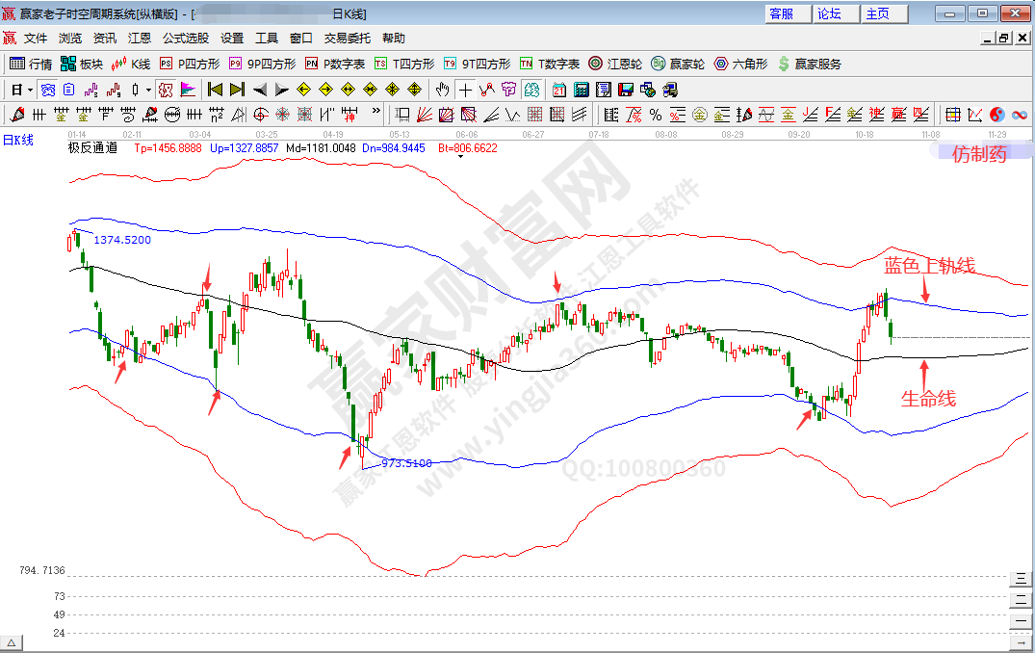Viewport: 1035px width, 653px height.
Task: Toggle the hand pan tool
Action: click(x=442, y=90)
